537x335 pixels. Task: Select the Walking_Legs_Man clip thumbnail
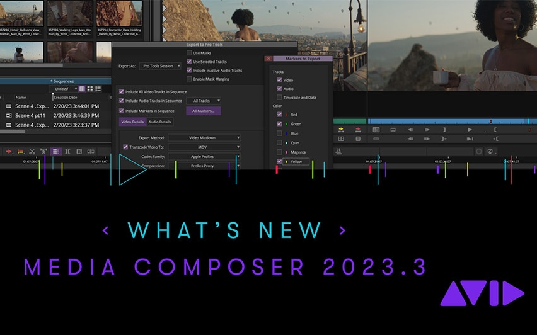(70, 13)
